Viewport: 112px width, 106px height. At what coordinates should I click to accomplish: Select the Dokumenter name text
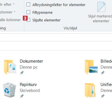[31, 61]
